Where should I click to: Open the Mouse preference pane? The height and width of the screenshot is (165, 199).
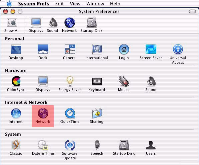pos(124,84)
